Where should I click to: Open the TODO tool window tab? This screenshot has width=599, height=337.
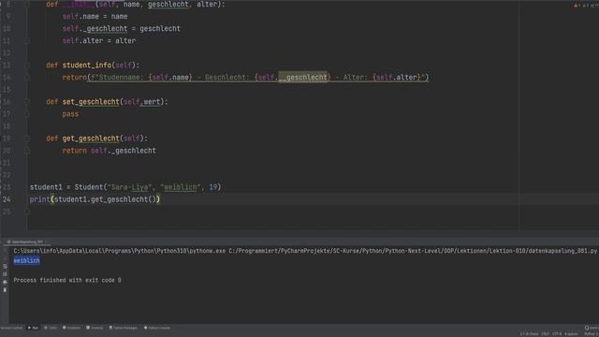coord(51,328)
